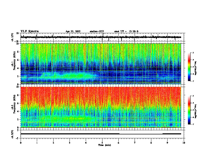Click the "station=OUI" header label

pos(97,31)
